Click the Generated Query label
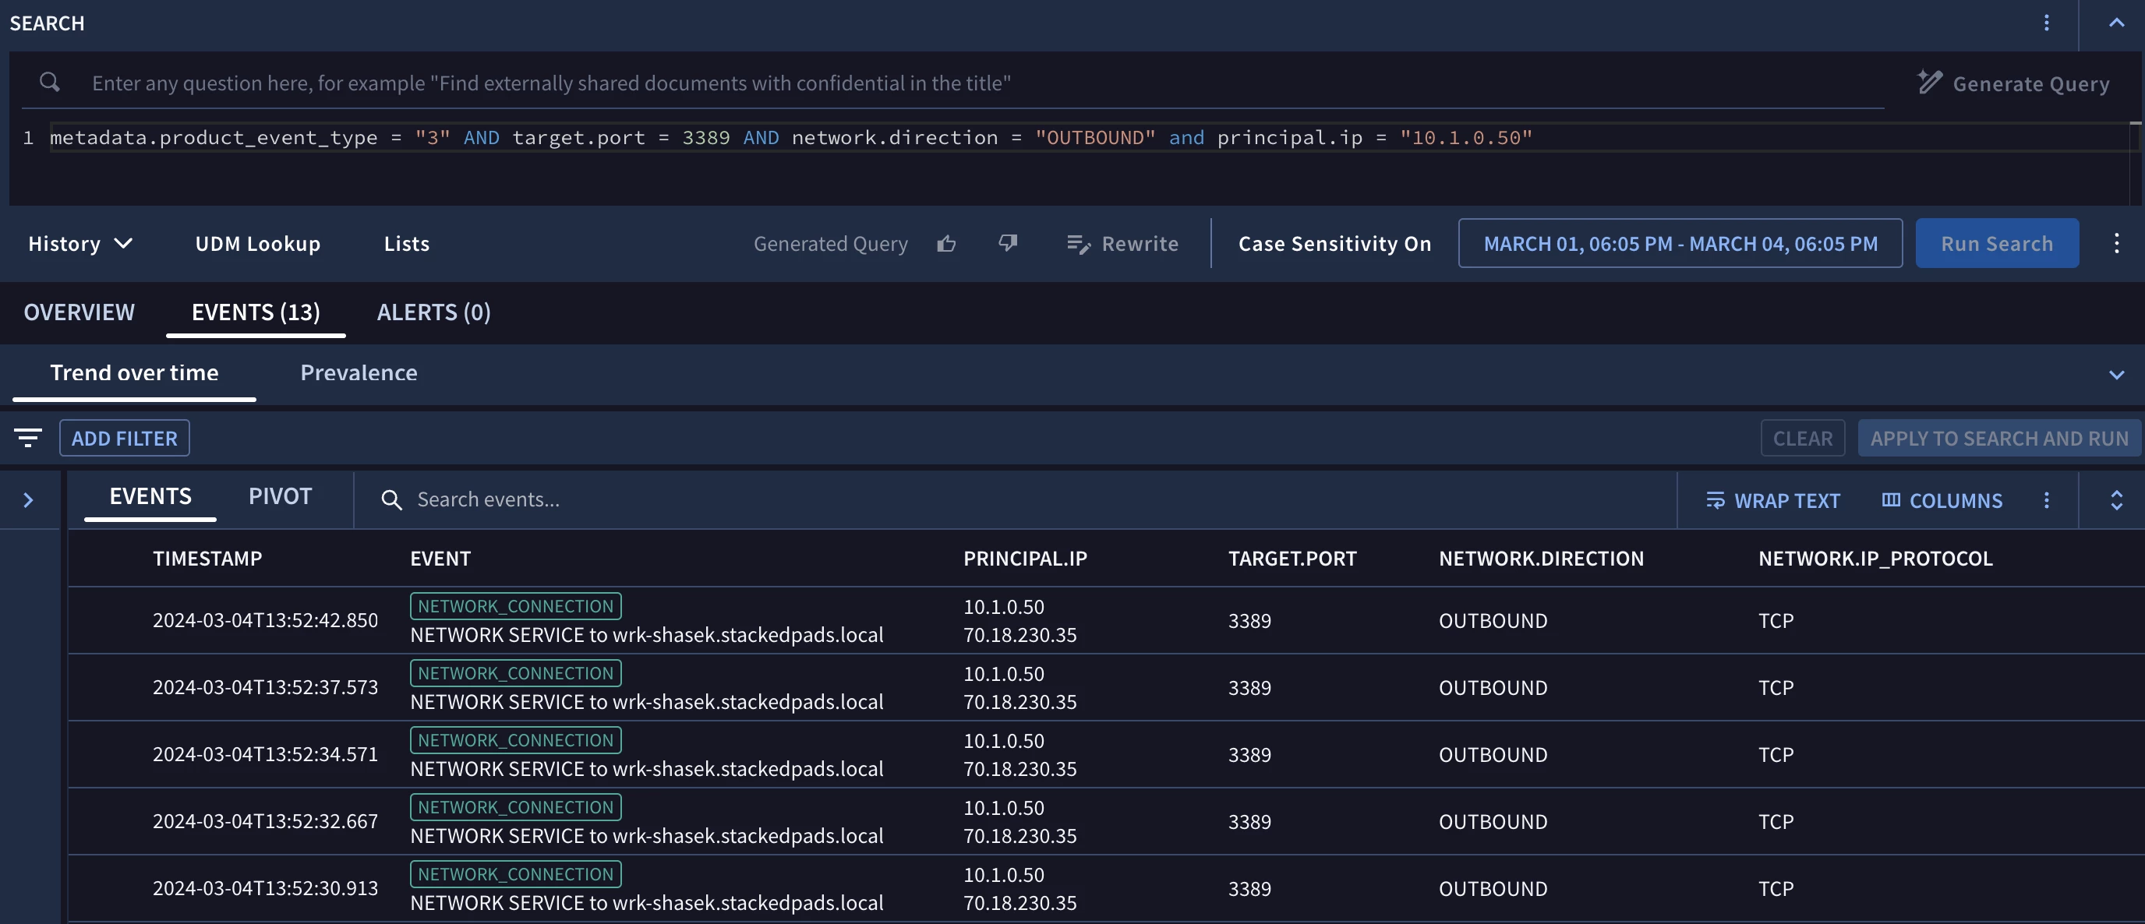 point(830,243)
